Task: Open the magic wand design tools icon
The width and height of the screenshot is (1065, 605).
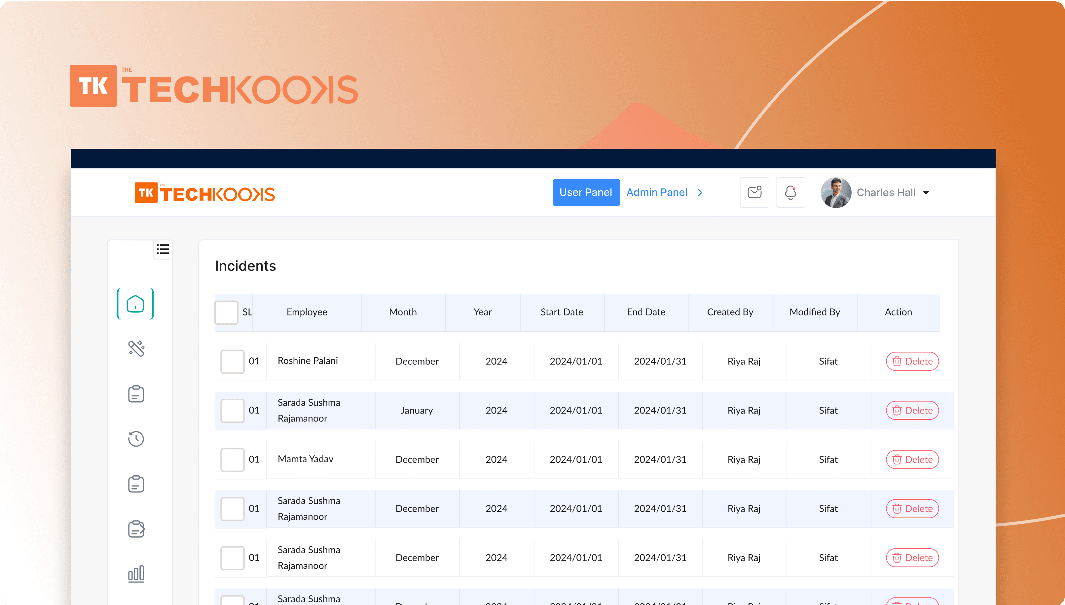Action: 136,349
